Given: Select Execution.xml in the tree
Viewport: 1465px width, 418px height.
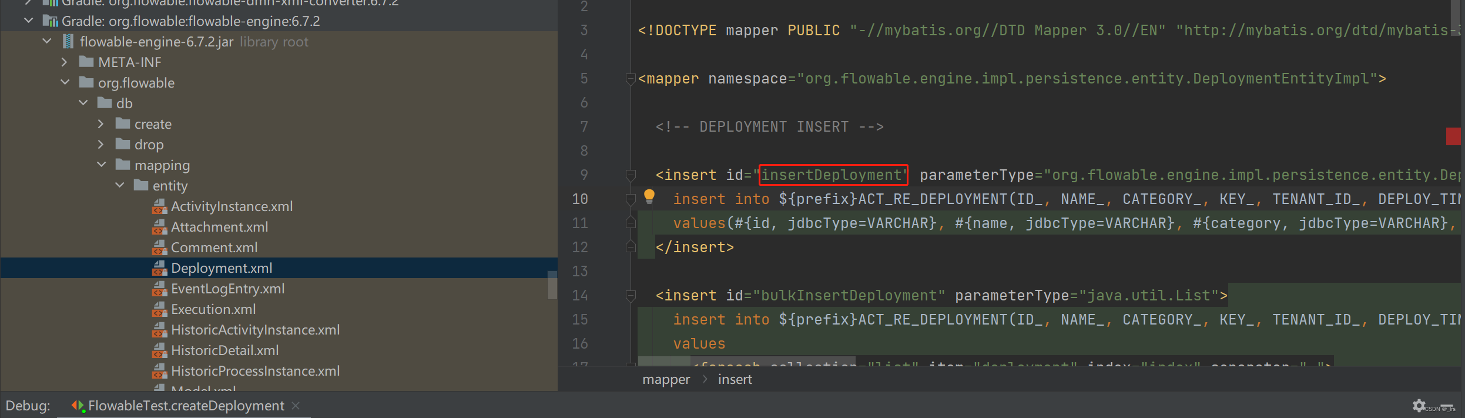Looking at the screenshot, I should click(213, 309).
